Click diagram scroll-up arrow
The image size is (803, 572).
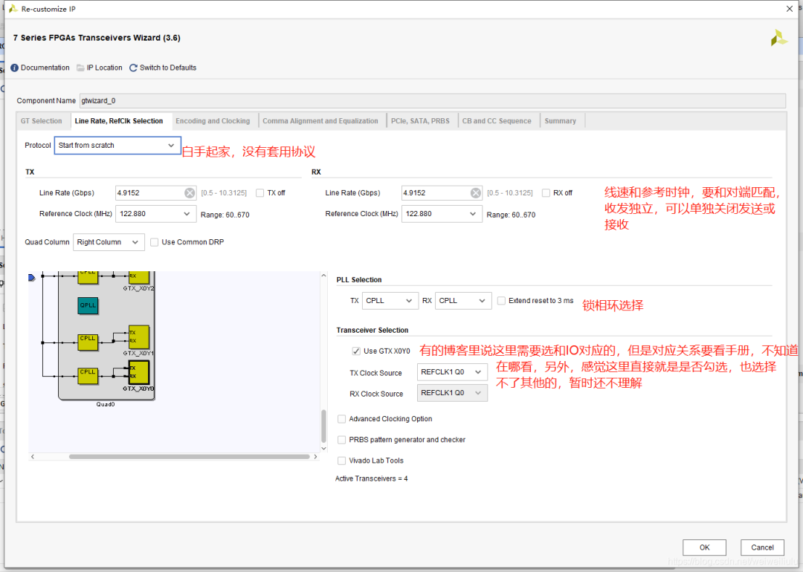click(x=323, y=276)
